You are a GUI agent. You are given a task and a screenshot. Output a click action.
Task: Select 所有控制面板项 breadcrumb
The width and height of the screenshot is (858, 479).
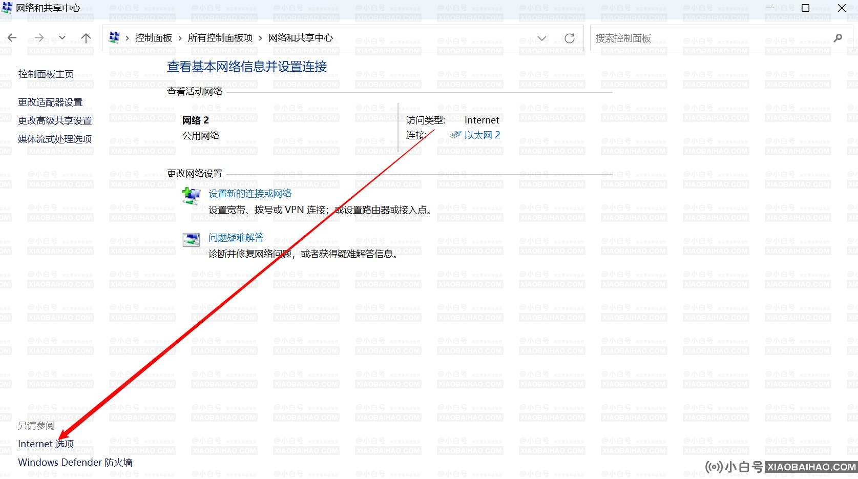click(220, 38)
